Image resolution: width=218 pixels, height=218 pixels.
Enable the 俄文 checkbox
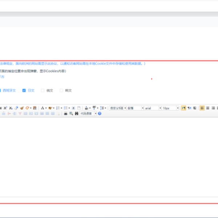(x=43, y=90)
